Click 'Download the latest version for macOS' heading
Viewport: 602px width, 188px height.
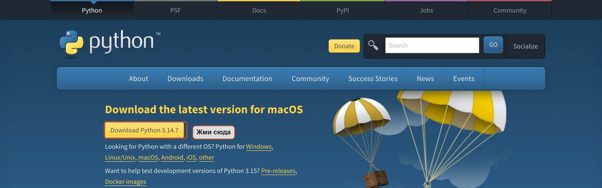pos(204,109)
